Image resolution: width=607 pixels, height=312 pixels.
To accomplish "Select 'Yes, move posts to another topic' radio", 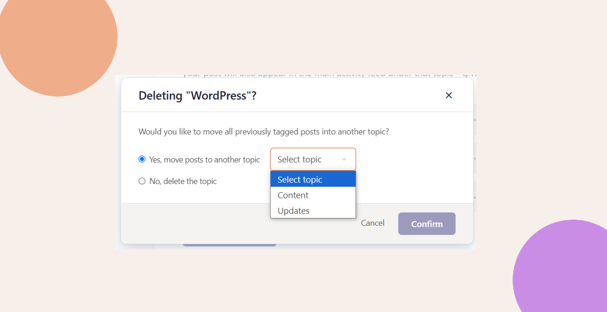I will pyautogui.click(x=142, y=159).
